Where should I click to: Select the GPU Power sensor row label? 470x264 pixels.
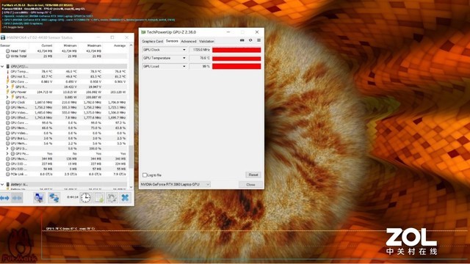click(18, 92)
